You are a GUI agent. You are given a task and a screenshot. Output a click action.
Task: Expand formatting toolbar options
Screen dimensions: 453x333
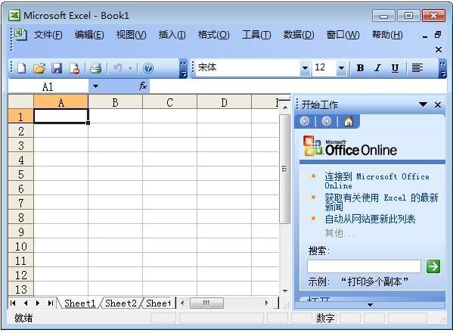[442, 69]
